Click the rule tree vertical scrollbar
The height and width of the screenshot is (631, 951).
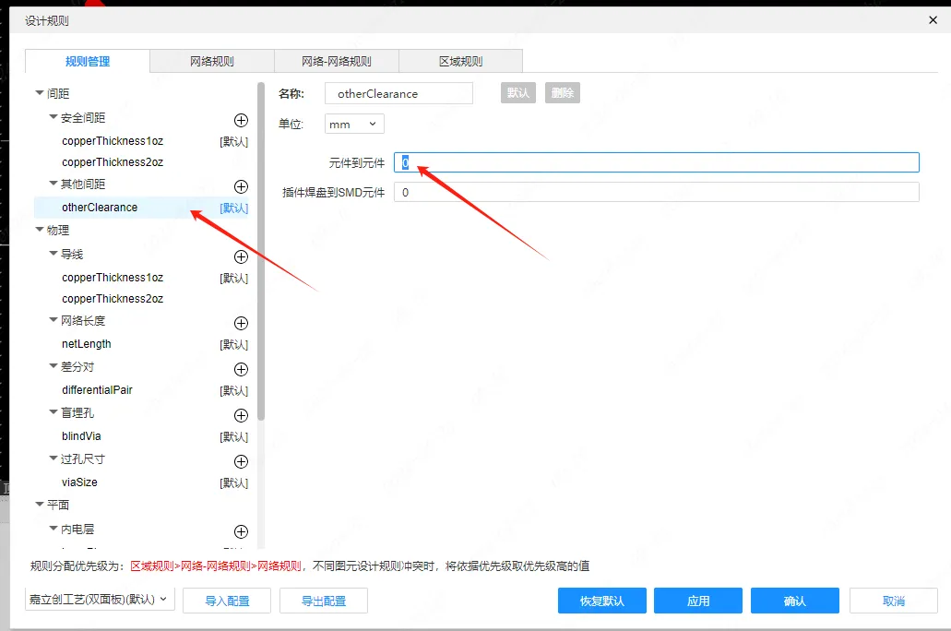coord(261,249)
